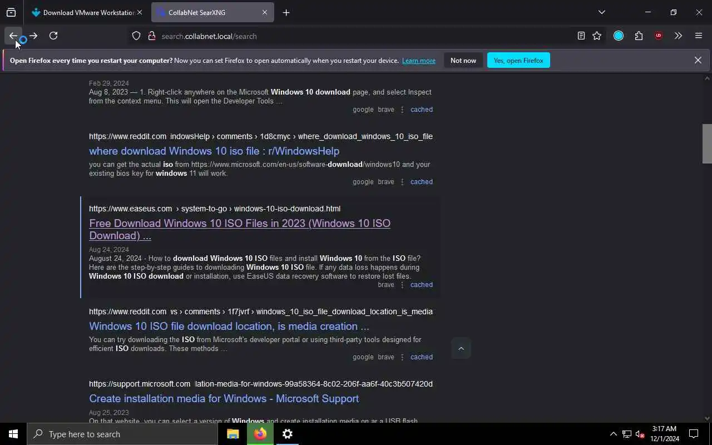Toggle reader view in address bar

tap(581, 36)
